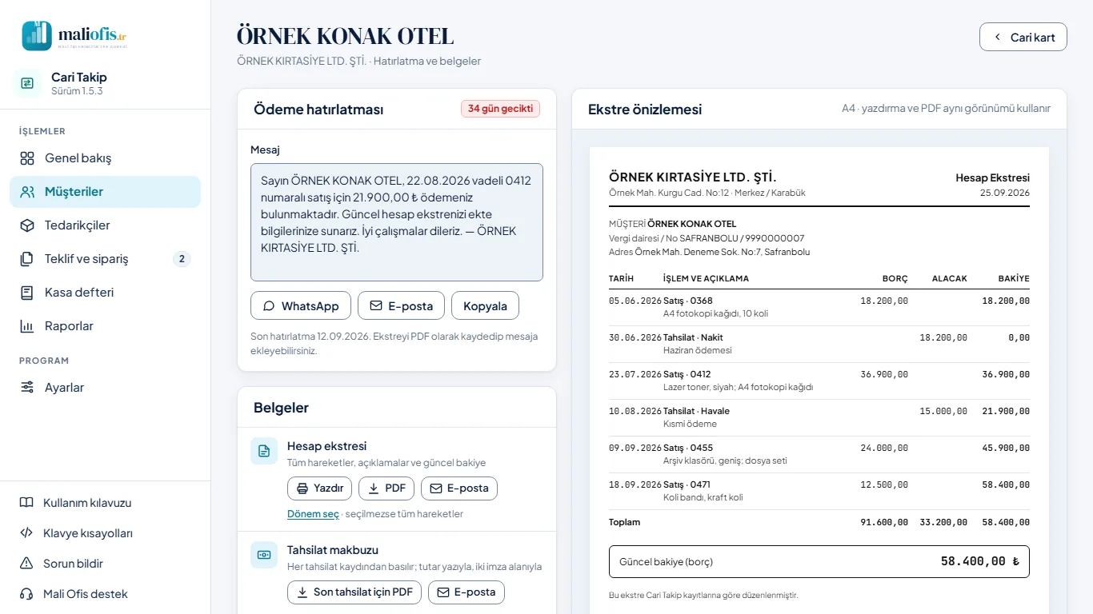Click the BAKİYE column header
The image size is (1093, 614).
click(x=1014, y=278)
